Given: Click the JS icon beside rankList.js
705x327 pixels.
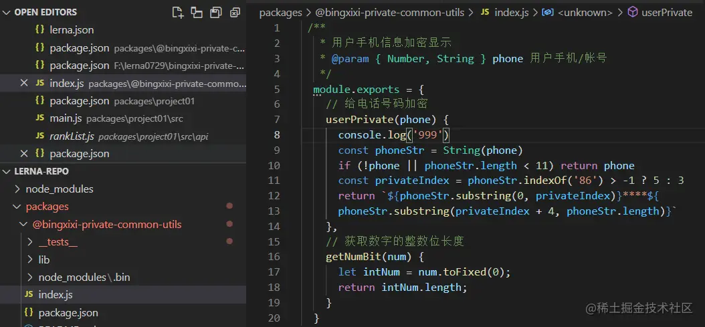Looking at the screenshot, I should click(x=40, y=136).
